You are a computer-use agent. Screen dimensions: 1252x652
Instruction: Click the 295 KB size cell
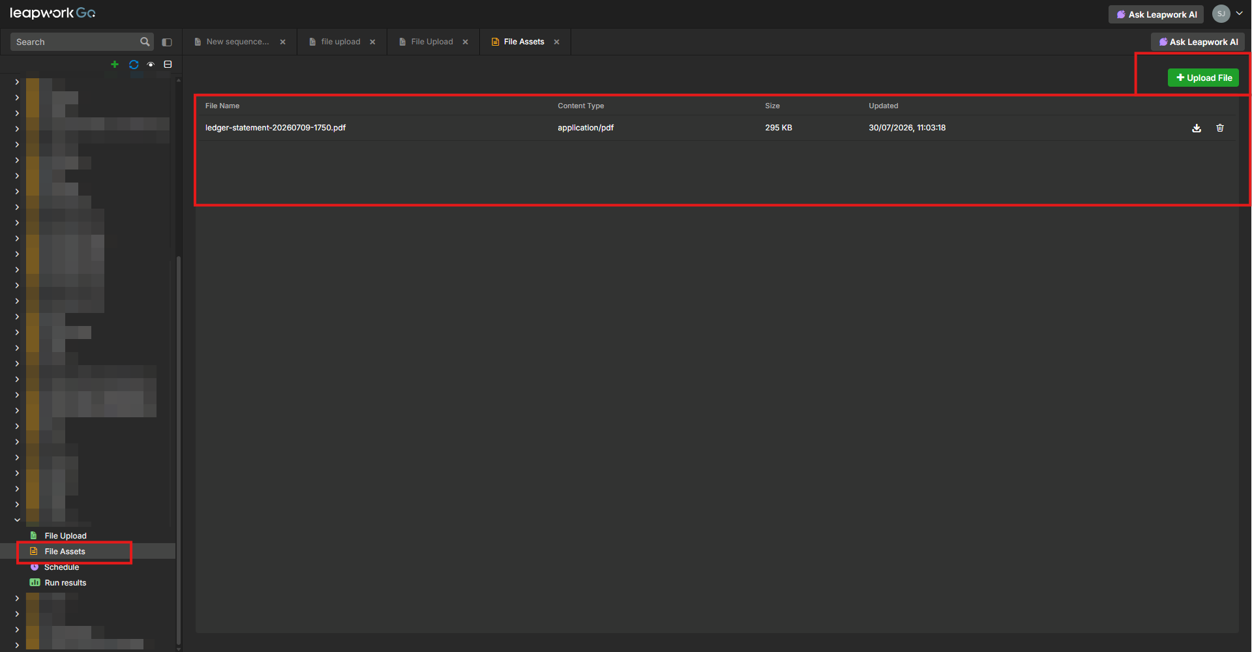tap(779, 128)
